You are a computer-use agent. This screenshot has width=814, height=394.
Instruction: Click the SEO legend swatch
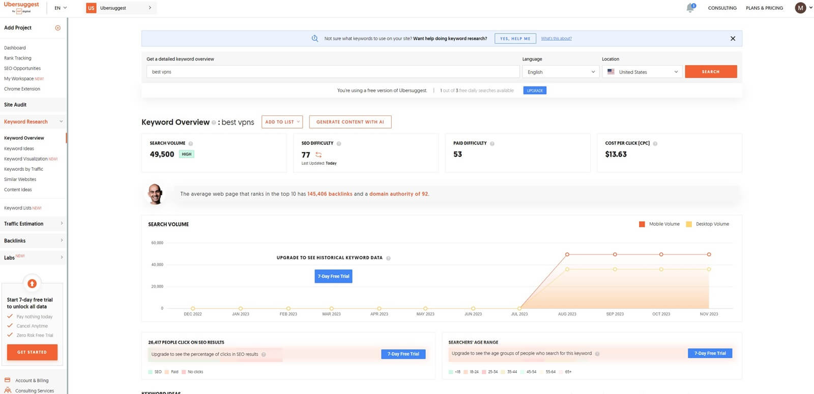(x=150, y=372)
